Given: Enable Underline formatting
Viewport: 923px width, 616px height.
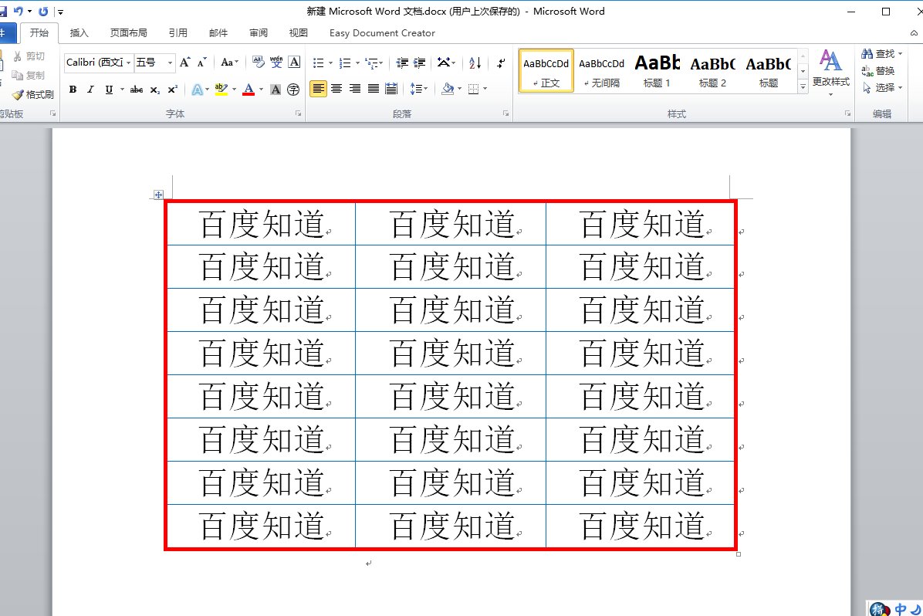Looking at the screenshot, I should [x=108, y=90].
